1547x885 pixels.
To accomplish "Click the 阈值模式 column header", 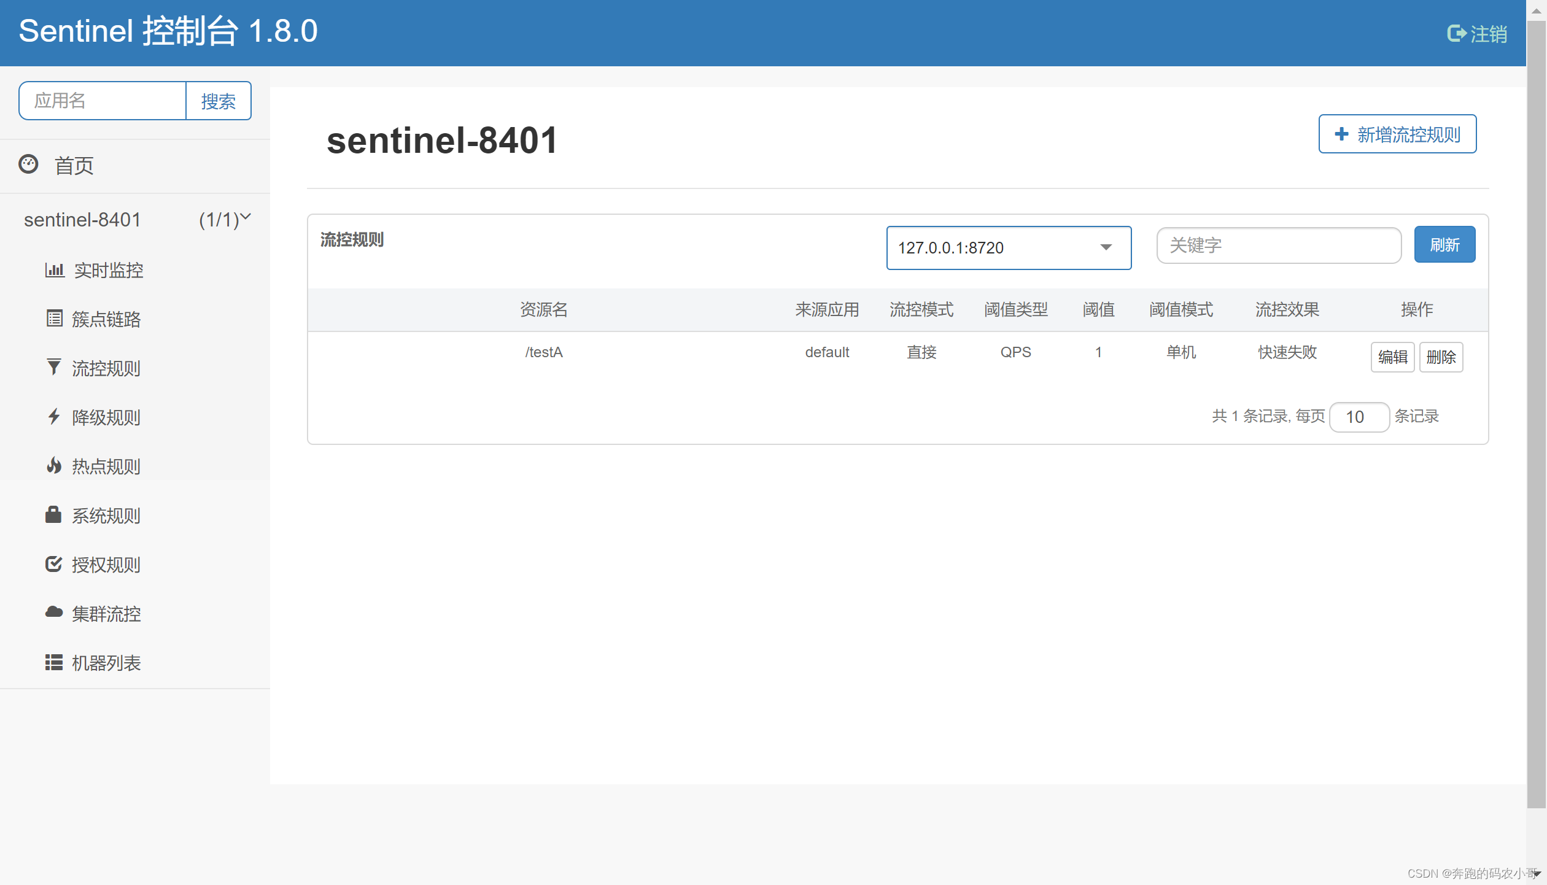I will click(x=1181, y=309).
